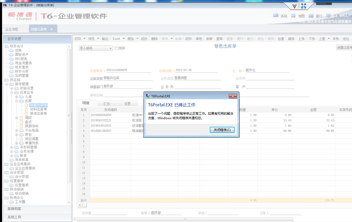
Task: Click the 出库日期 field showing 2021-01-16
Action: pyautogui.click(x=197, y=70)
